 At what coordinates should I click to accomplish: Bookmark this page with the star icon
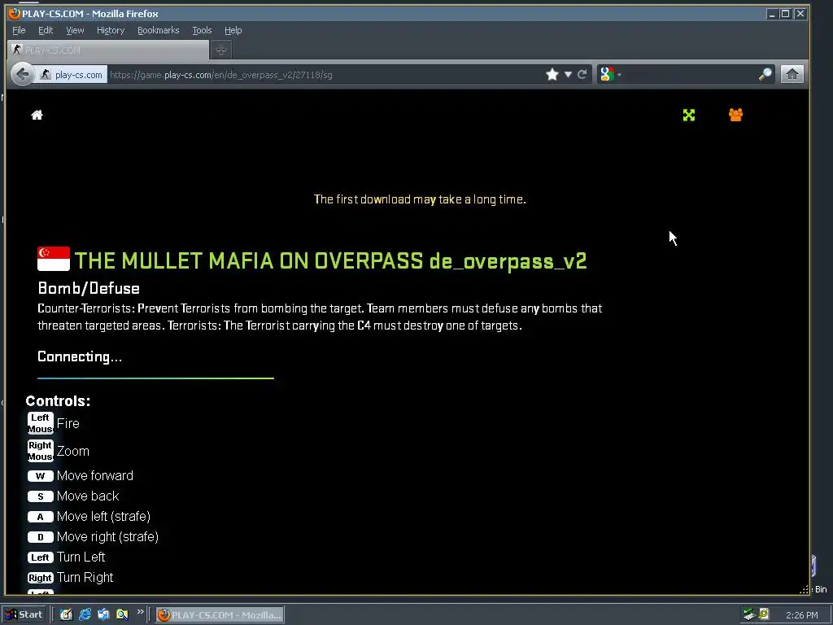coord(552,74)
